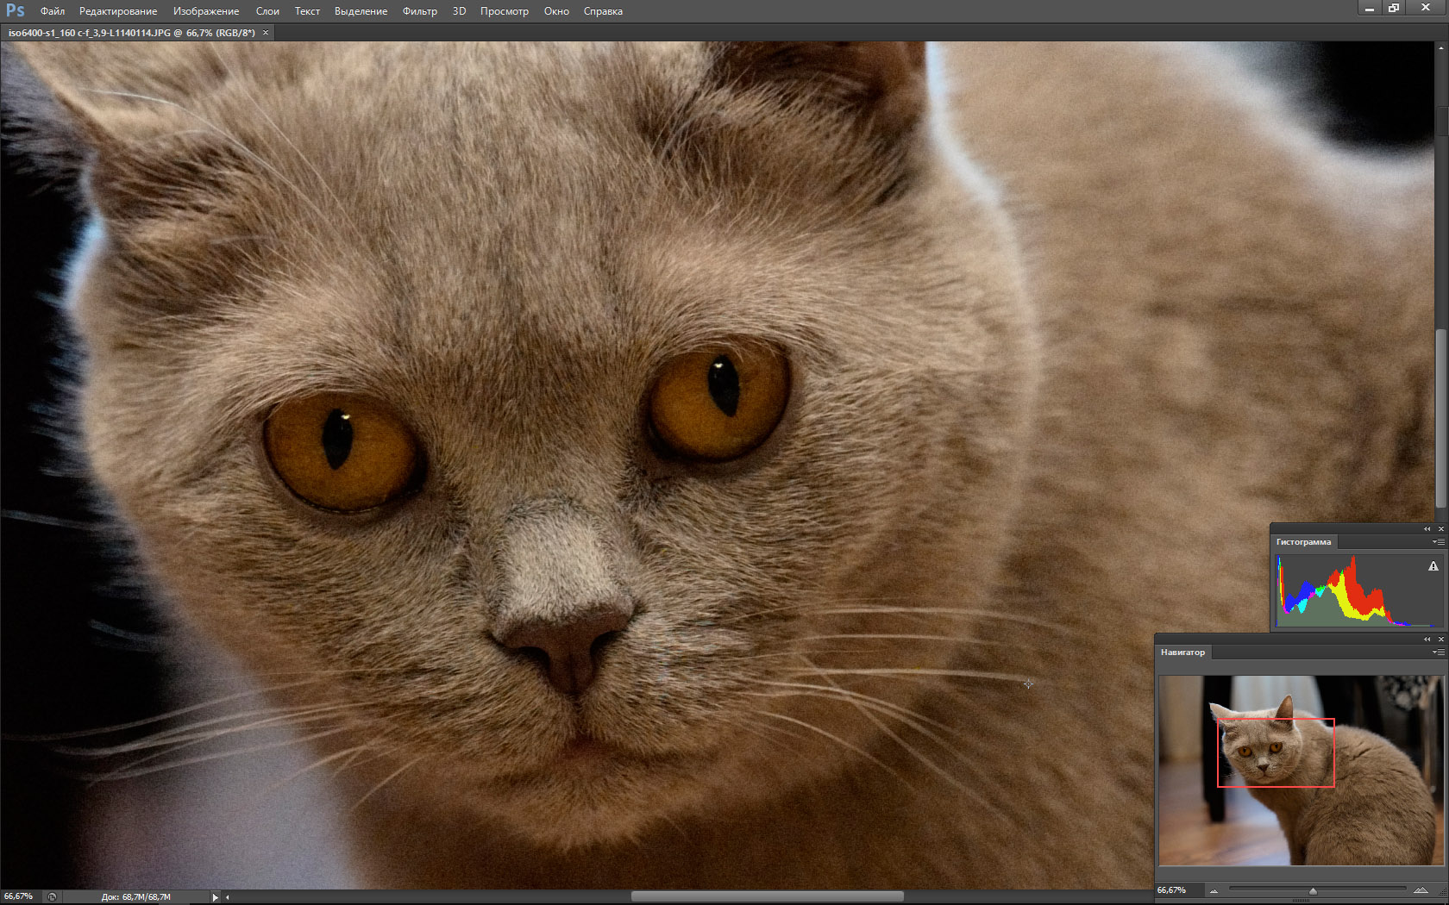Open the Файл menu
1449x905 pixels.
53,11
